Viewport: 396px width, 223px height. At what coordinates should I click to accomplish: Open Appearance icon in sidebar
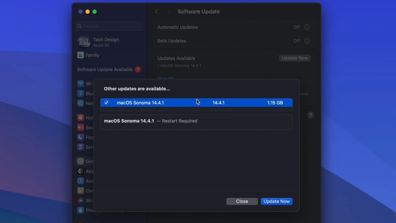point(80,171)
